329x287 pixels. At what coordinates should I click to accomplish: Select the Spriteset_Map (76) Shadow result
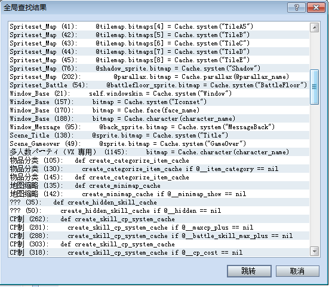(x=159, y=69)
